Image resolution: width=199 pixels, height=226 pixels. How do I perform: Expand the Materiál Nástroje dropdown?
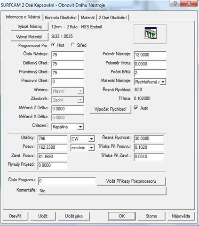150,82
